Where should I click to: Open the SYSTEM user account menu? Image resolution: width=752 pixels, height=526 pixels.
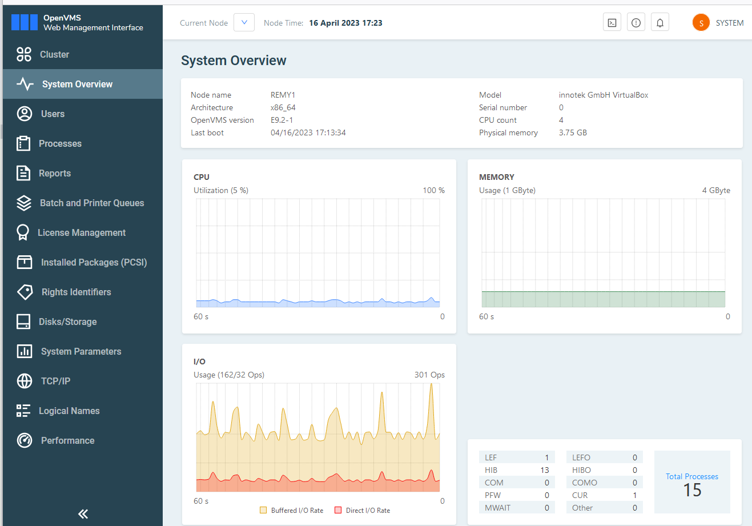coord(718,23)
